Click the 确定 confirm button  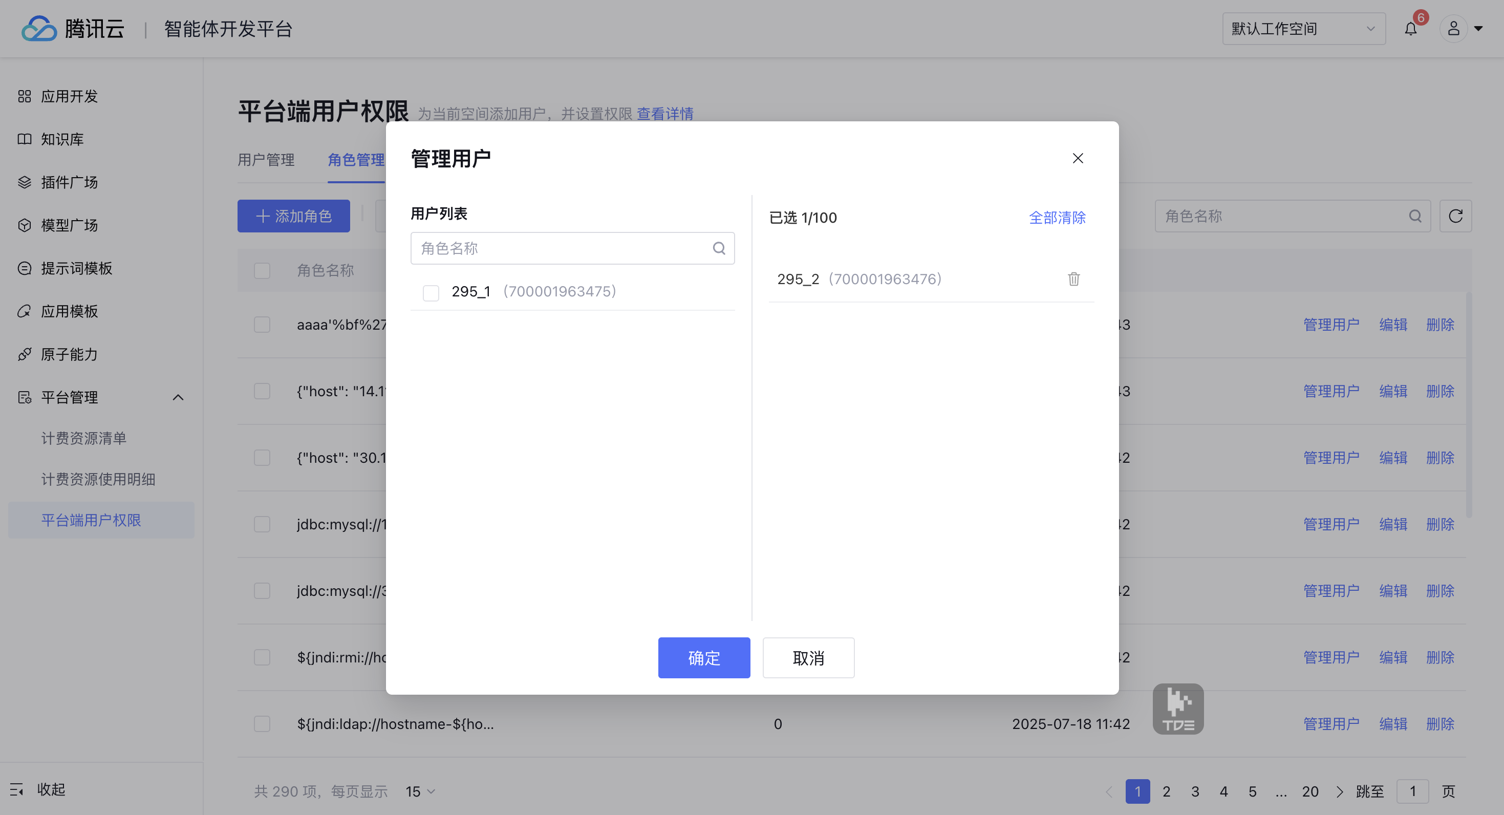point(703,657)
